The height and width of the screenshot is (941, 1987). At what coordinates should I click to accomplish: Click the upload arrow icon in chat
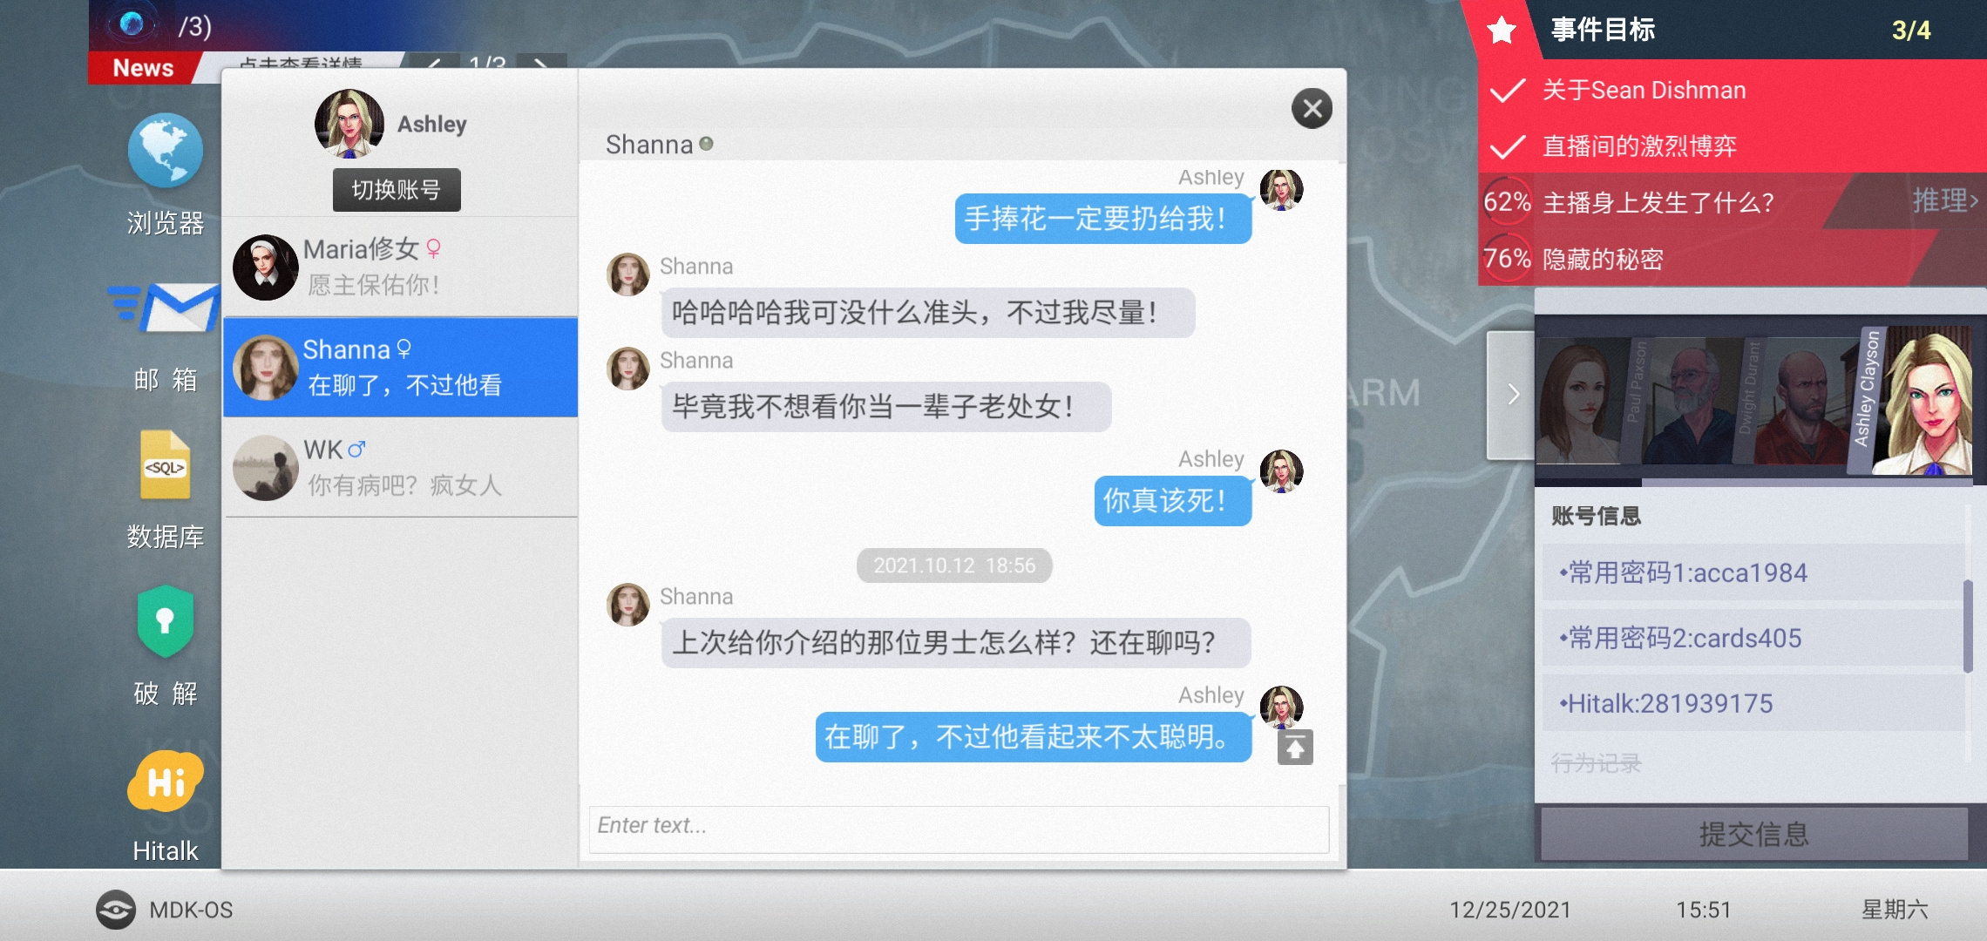(x=1295, y=748)
